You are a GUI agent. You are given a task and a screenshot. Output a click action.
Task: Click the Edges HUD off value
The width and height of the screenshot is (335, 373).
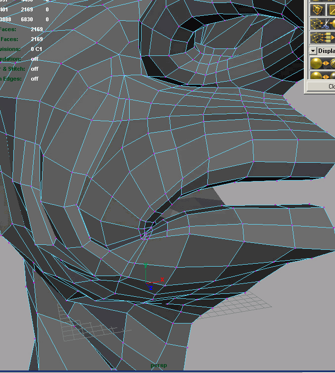(35, 79)
